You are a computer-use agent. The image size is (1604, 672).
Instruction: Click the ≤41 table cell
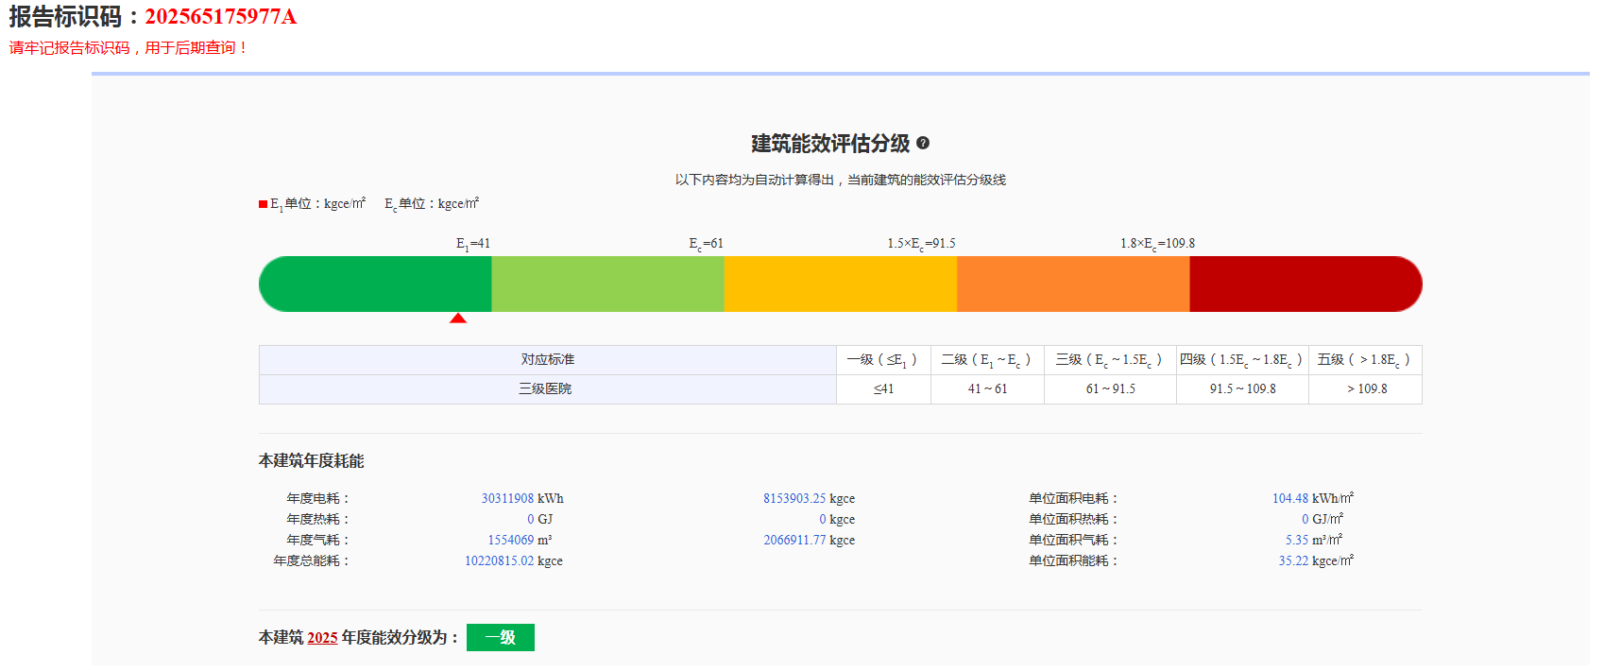[x=883, y=389]
